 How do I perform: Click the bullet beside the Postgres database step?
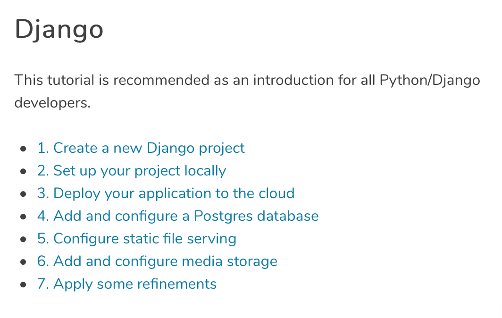click(23, 217)
